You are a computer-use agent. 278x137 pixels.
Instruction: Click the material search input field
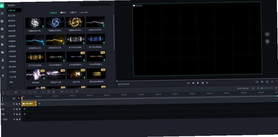(96, 4)
